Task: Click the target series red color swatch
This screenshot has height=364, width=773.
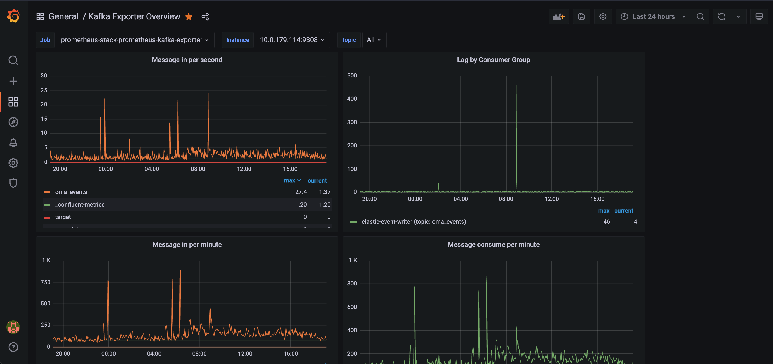Action: (47, 217)
